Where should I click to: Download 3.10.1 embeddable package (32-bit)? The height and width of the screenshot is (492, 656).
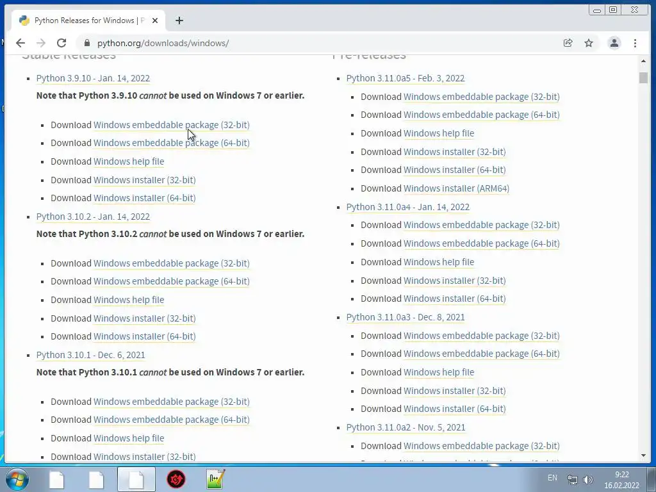(x=172, y=402)
